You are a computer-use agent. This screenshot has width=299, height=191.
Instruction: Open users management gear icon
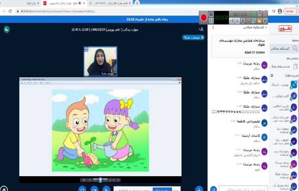(272, 76)
